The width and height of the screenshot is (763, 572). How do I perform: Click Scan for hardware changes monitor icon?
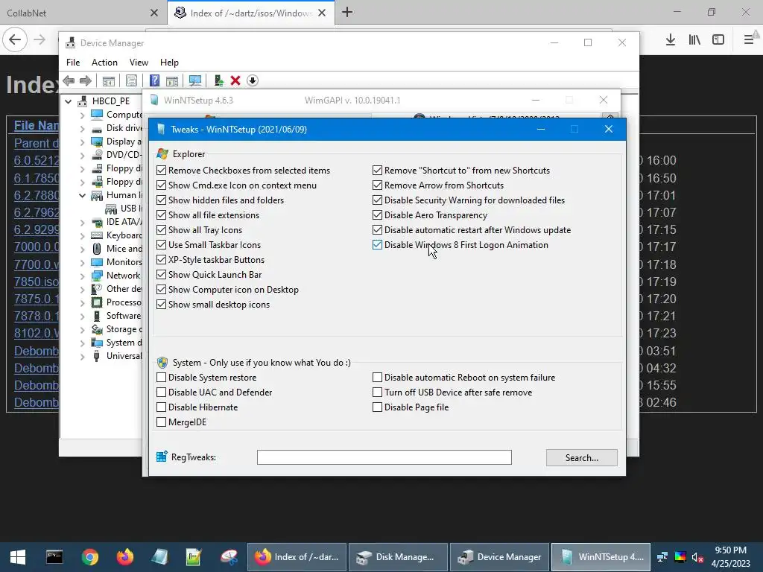tap(195, 80)
